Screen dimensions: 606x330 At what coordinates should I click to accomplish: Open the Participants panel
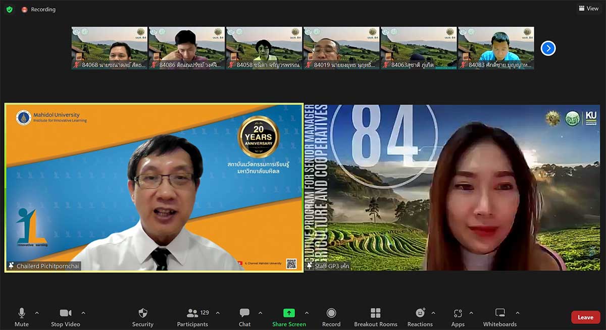(x=192, y=316)
